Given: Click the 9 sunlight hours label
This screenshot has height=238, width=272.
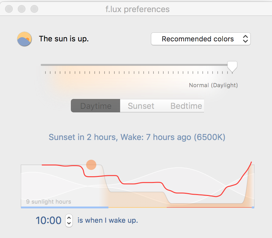Looking at the screenshot, I should pos(49,201).
